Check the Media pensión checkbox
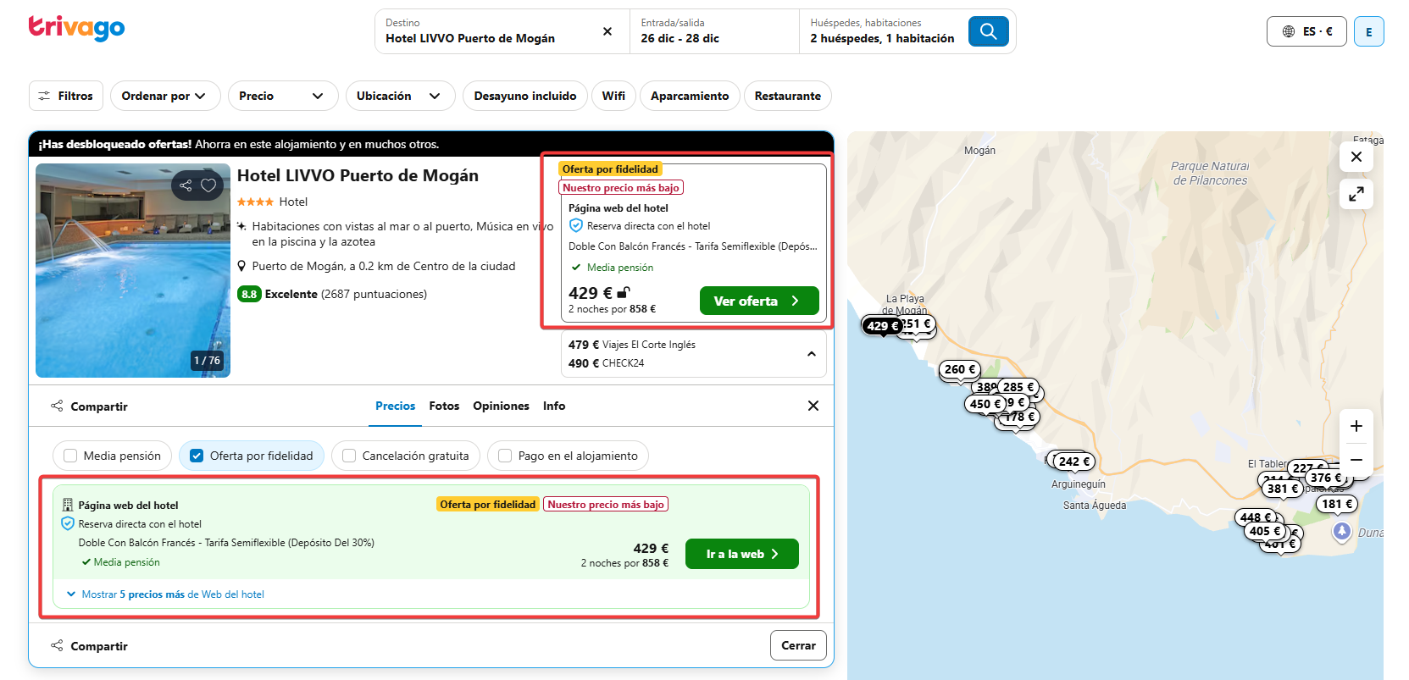 coord(70,456)
